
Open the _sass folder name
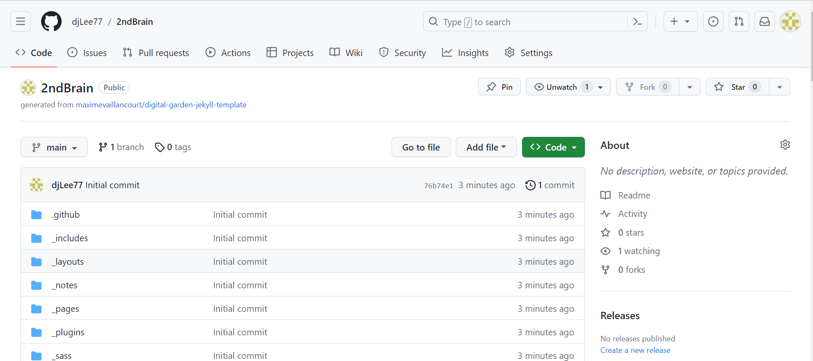62,356
